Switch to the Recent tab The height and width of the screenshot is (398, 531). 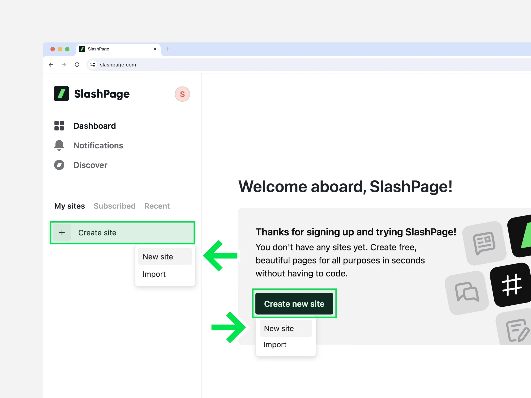[x=157, y=206]
